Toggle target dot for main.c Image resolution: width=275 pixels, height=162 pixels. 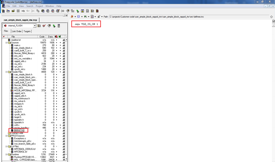[x=56, y=45]
